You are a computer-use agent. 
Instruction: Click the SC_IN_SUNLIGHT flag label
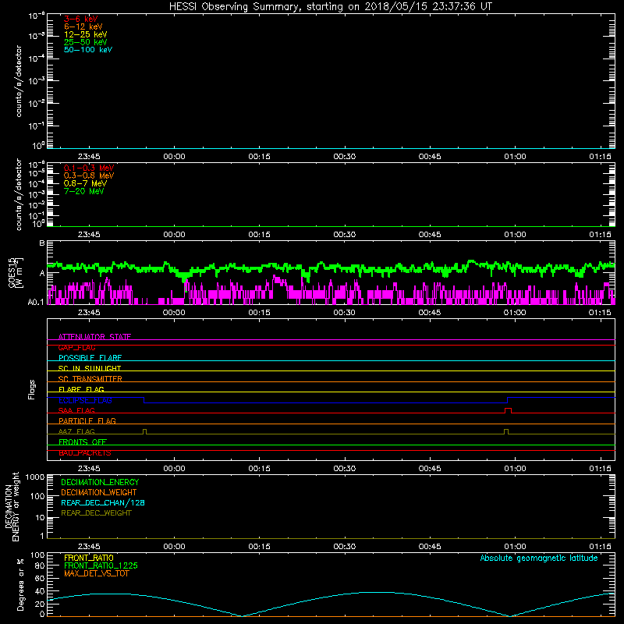coord(90,368)
